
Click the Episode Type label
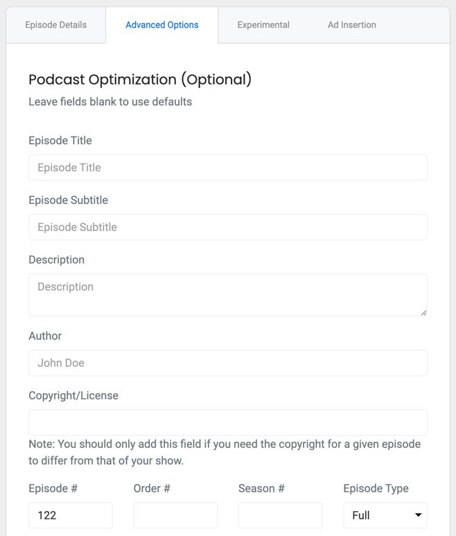pos(376,488)
